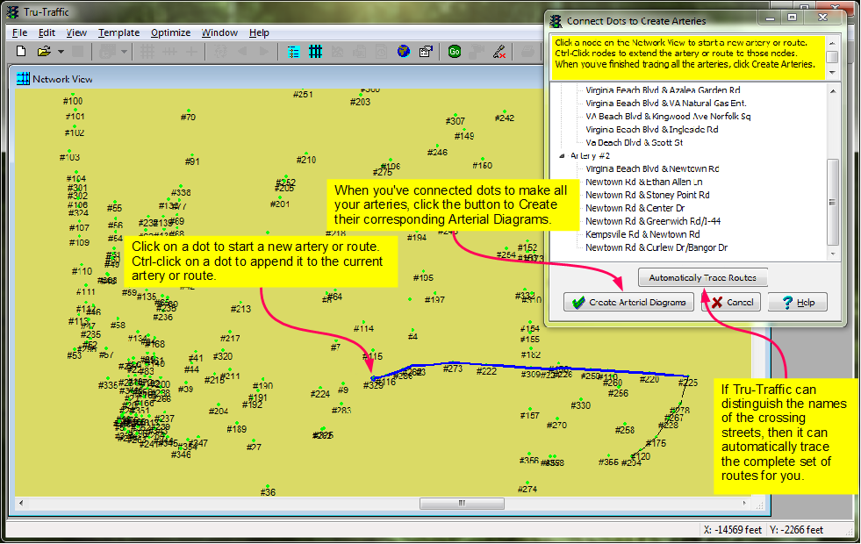Click the pencil with red X icon
861x544 pixels.
click(499, 52)
